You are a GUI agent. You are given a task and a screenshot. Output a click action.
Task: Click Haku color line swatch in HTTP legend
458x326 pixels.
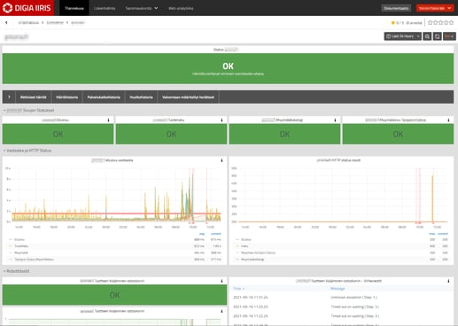coord(237,246)
